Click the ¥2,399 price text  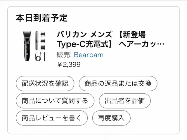68,64
